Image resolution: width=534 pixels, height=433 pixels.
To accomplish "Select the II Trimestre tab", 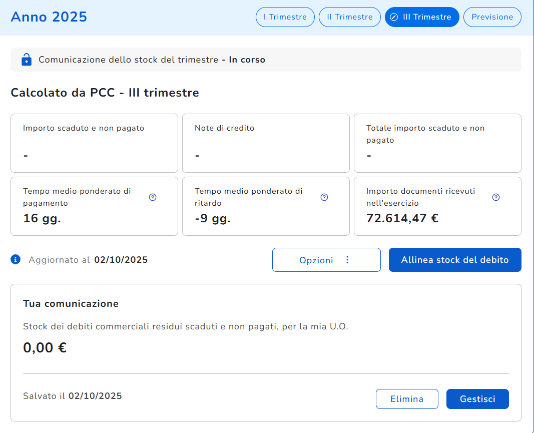I will pyautogui.click(x=349, y=17).
